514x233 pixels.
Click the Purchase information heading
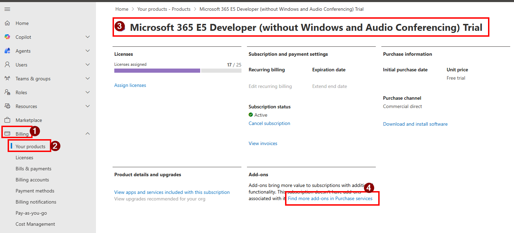(407, 54)
